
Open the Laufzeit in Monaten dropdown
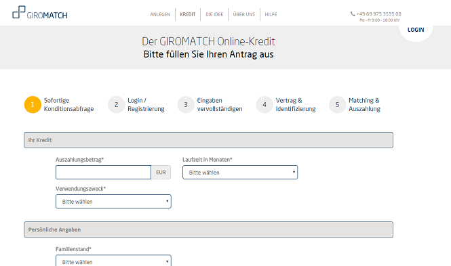click(x=240, y=172)
